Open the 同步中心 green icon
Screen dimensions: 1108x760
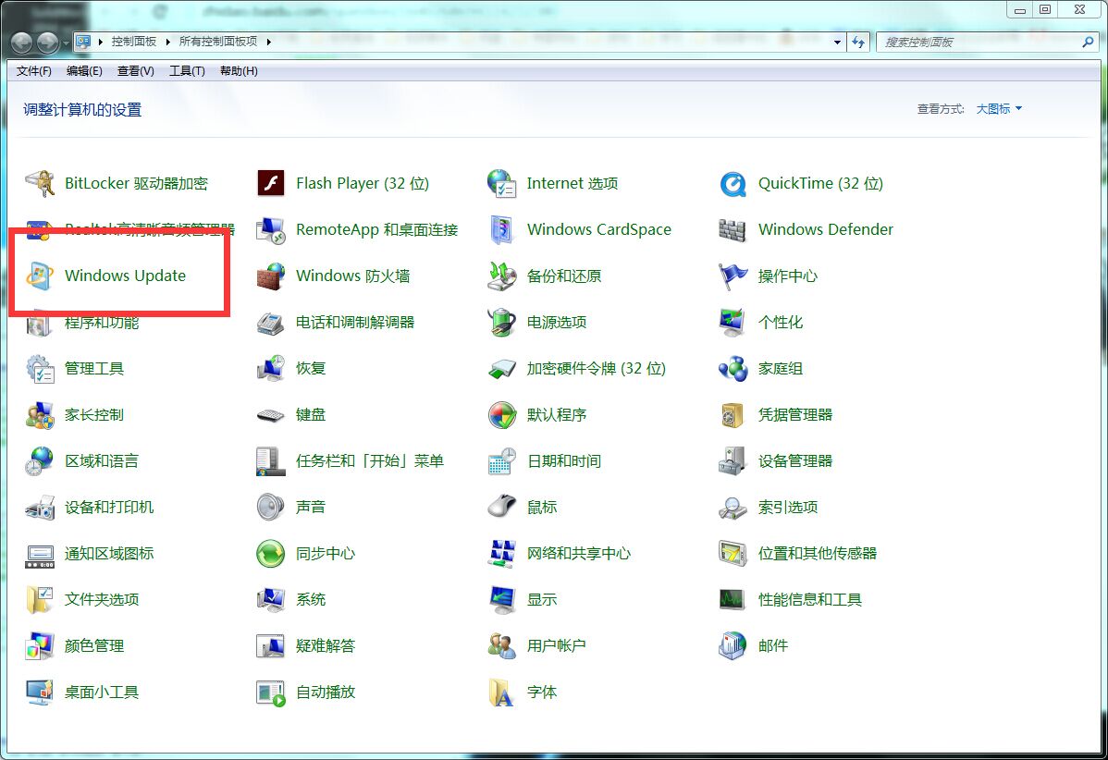pyautogui.click(x=271, y=554)
